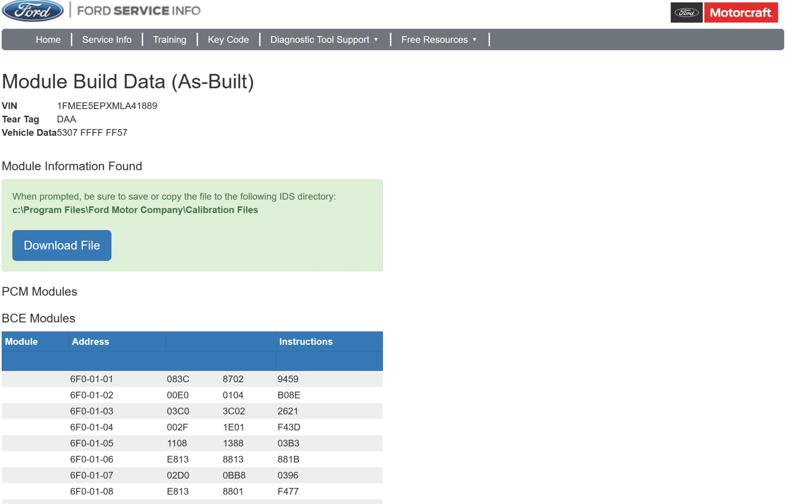Select the 6F0-01-08 table row
The height and width of the screenshot is (504, 811).
[x=192, y=491]
